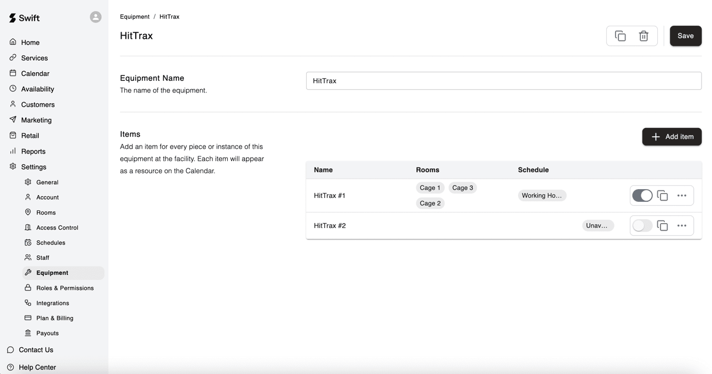This screenshot has height=374, width=712.
Task: Open the user profile avatar
Action: [96, 17]
